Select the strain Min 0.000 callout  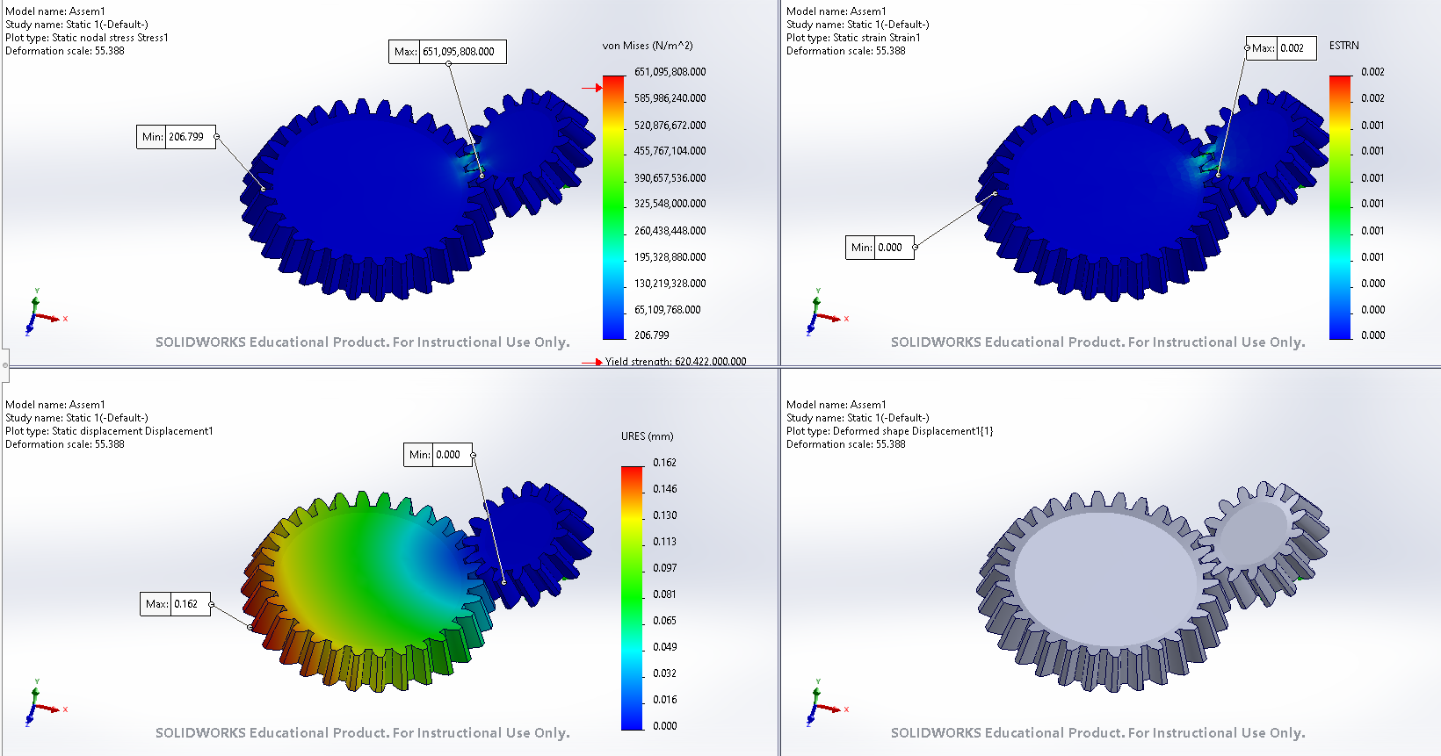click(880, 248)
